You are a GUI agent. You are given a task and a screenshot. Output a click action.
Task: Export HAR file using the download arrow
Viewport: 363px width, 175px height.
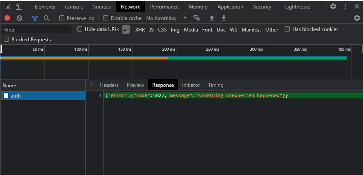pos(223,18)
